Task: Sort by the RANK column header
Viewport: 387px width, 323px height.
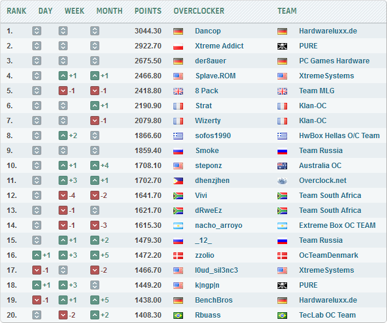Action: click(x=17, y=11)
